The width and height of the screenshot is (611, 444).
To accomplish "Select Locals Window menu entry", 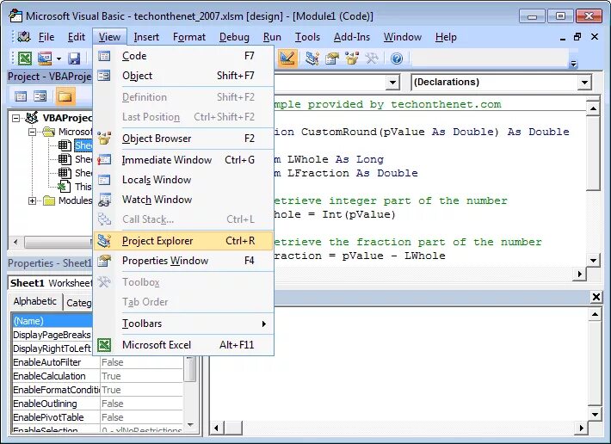I will point(183,180).
